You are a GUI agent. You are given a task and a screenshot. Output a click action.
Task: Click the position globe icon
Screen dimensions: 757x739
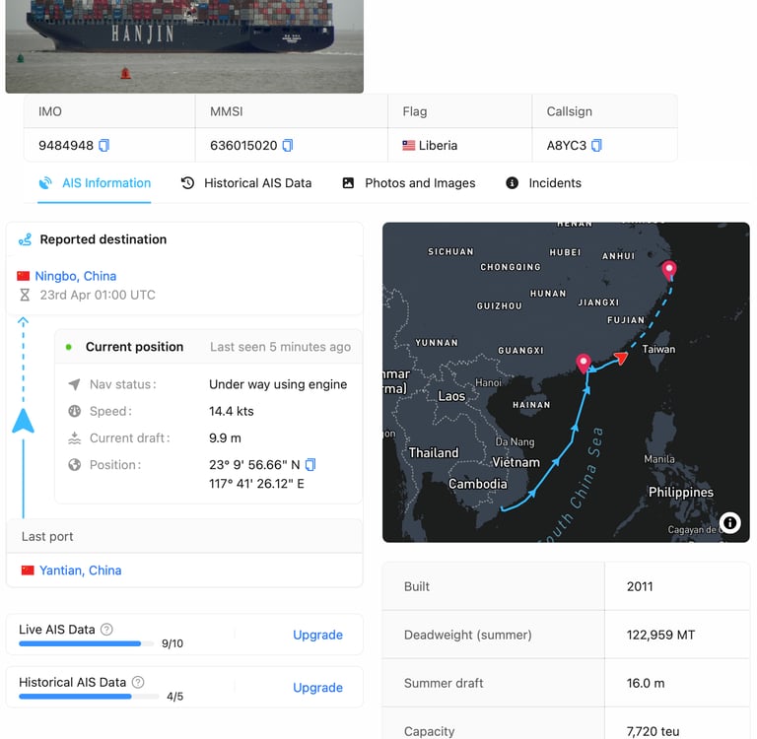(74, 465)
